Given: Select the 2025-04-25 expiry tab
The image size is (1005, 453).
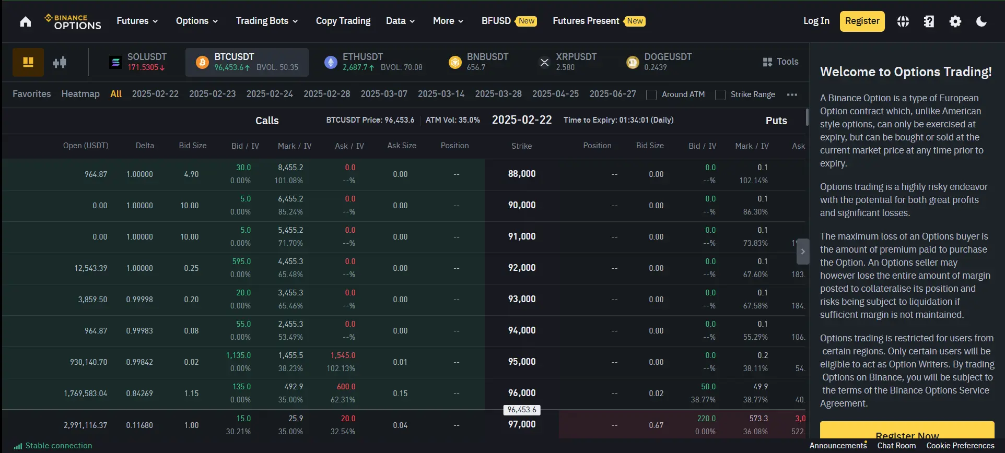Looking at the screenshot, I should [556, 94].
